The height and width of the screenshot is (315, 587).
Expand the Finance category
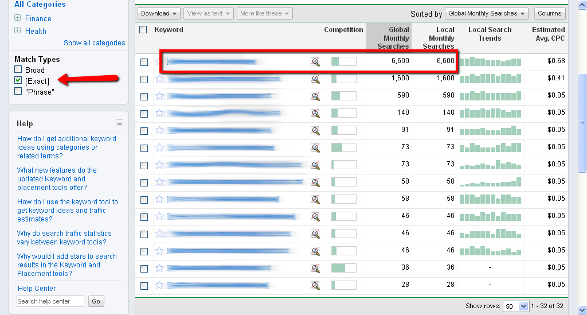tap(18, 18)
